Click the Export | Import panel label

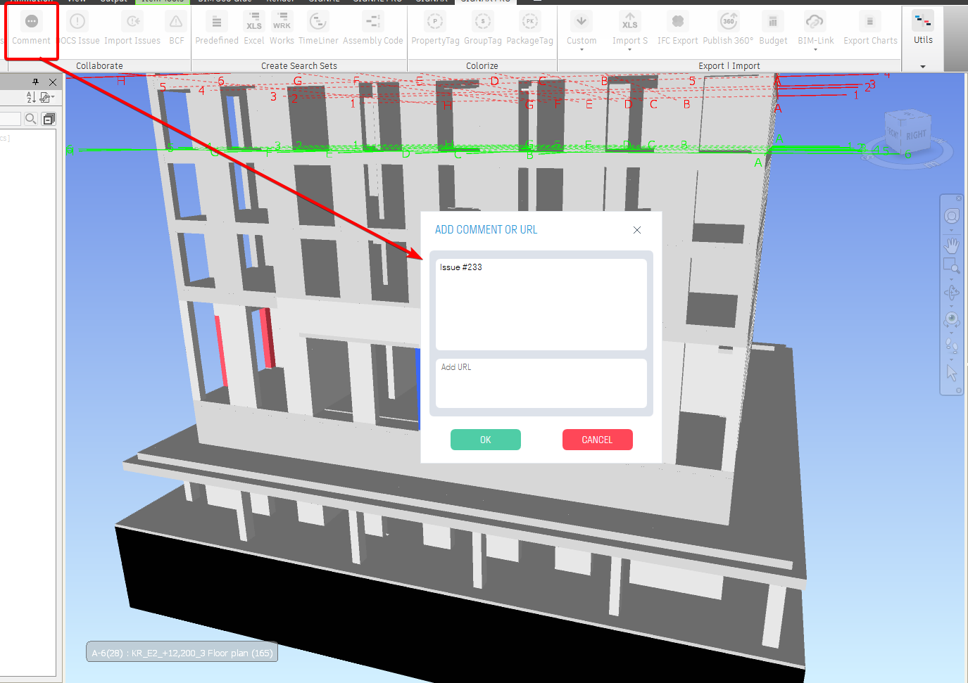(x=729, y=66)
